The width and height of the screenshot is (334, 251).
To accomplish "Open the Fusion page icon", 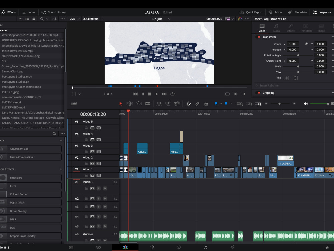I will click(152, 247).
